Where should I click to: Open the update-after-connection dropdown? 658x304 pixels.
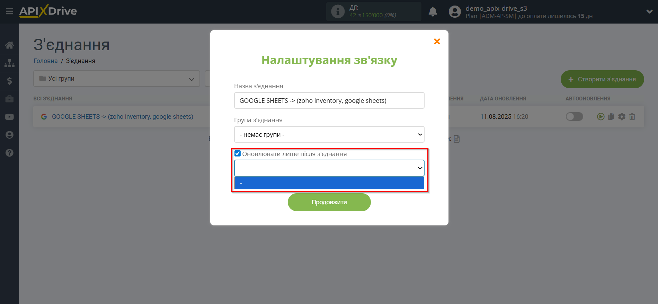pos(329,168)
